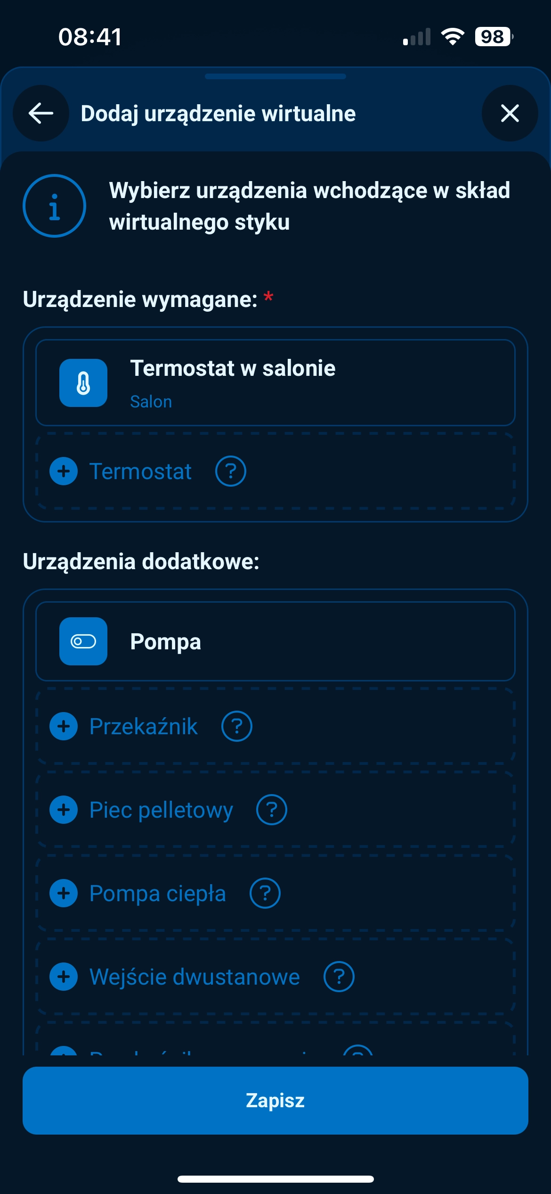Tap the back arrow in the header
Screen dimensions: 551x1194
tap(41, 113)
